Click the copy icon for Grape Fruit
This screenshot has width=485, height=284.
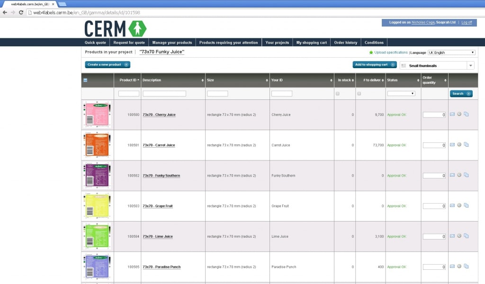coord(466,205)
